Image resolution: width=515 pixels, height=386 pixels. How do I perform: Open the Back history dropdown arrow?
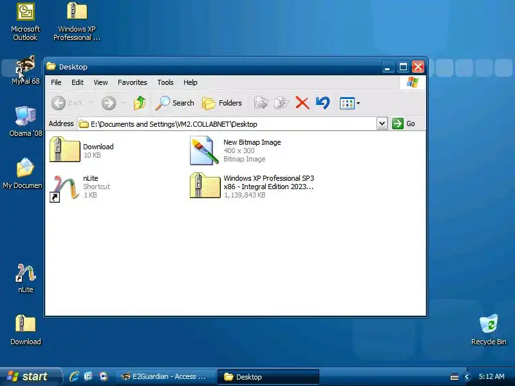(x=91, y=103)
